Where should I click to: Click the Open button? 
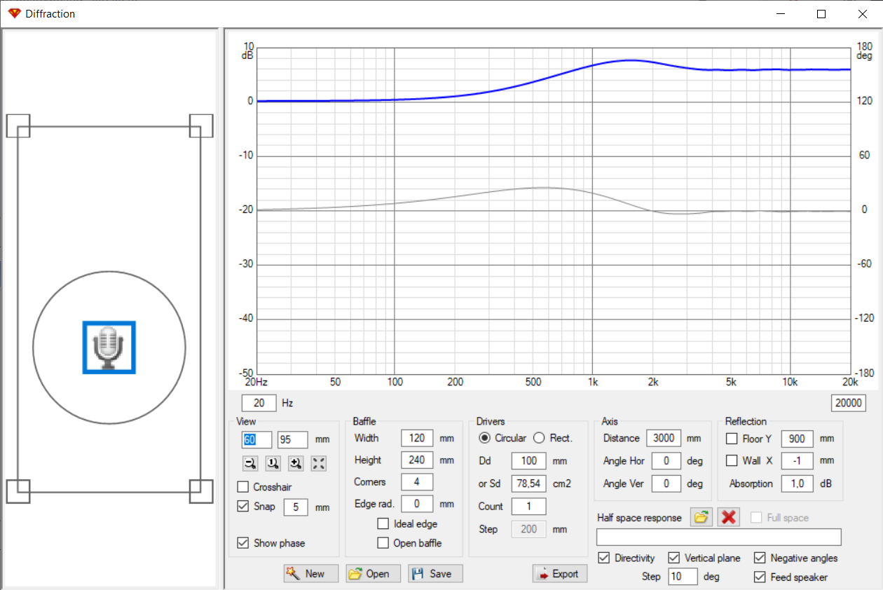[x=374, y=573]
